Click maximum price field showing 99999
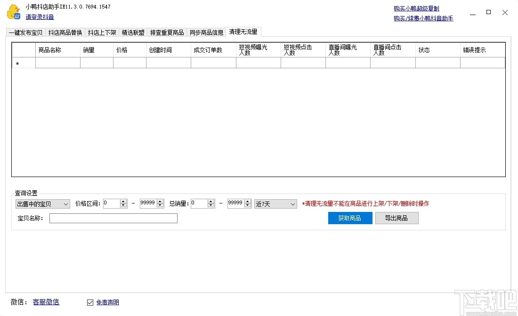This screenshot has height=316, width=518. pyautogui.click(x=148, y=203)
